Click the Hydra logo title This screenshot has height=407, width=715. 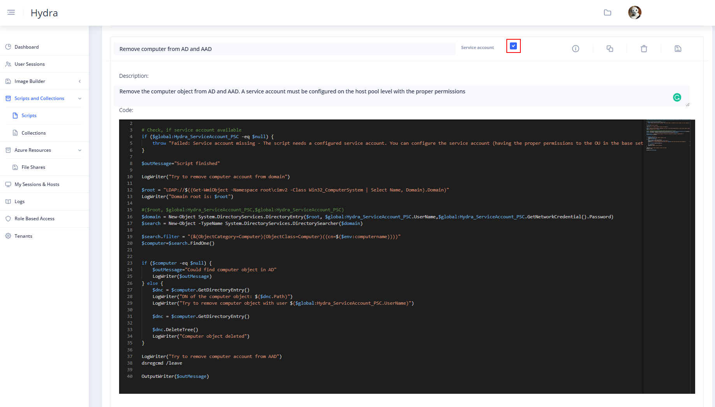click(x=44, y=13)
